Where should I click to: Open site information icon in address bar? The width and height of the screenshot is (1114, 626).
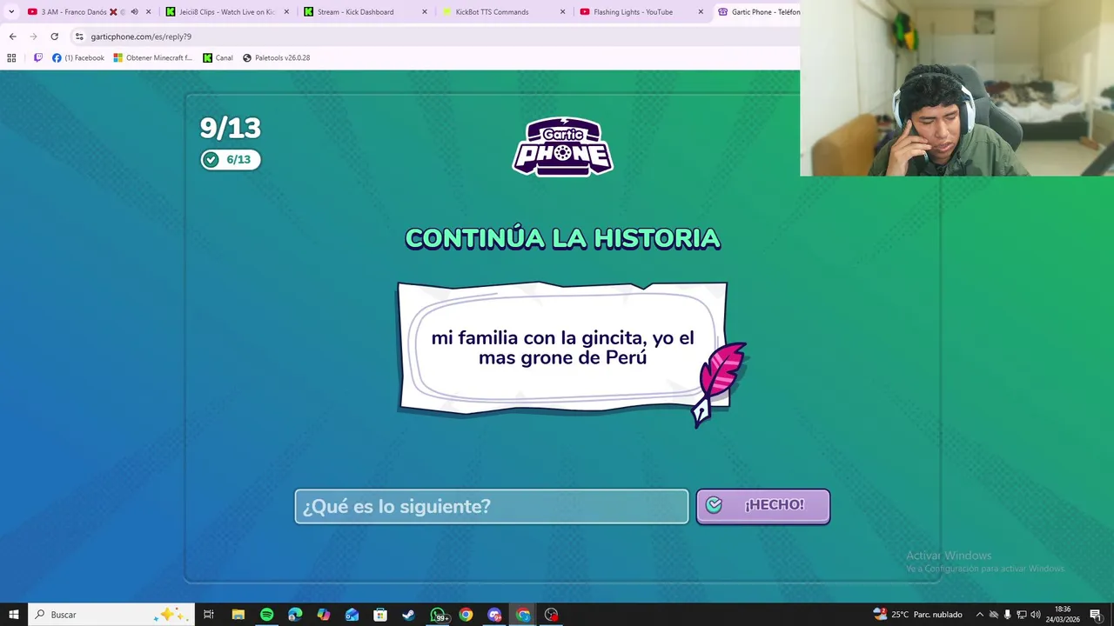(x=79, y=37)
